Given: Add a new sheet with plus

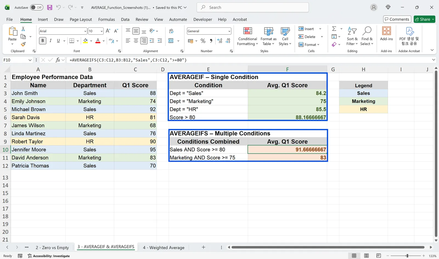Looking at the screenshot, I should tap(203, 247).
